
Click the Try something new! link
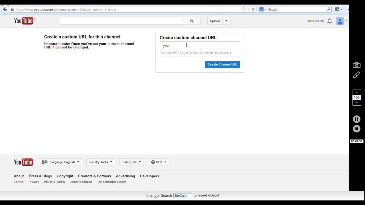(x=112, y=182)
